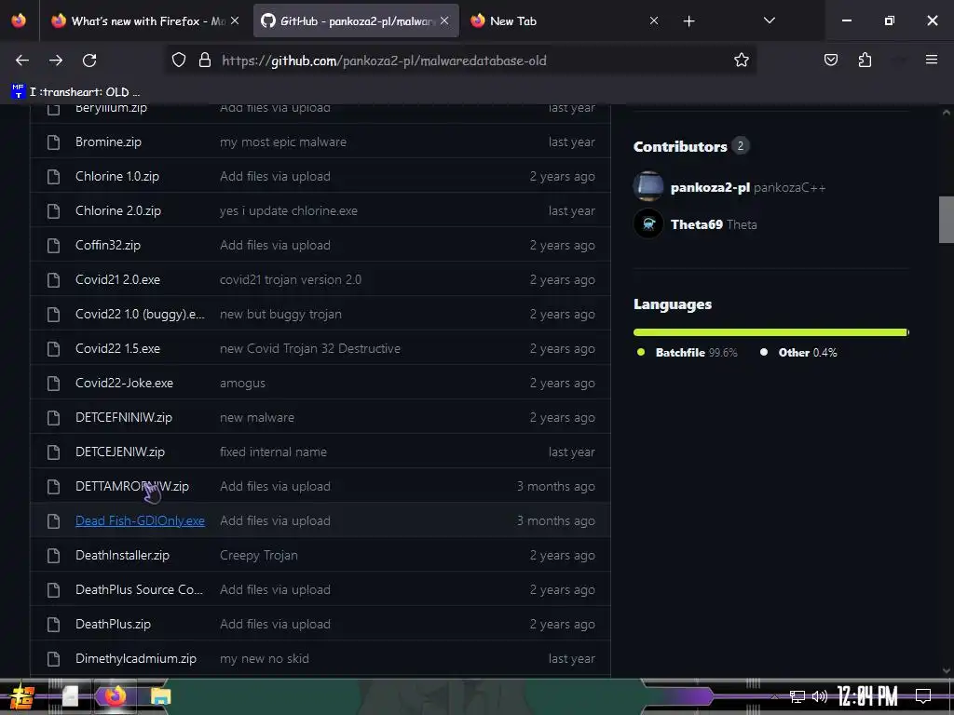Viewport: 954px width, 715px height.
Task: Open DETCEJENIW.zip file
Action: [x=120, y=452]
